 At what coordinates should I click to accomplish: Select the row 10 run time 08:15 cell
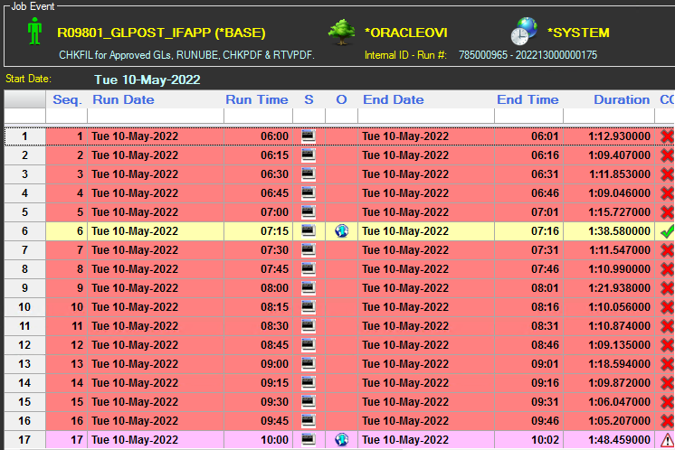(256, 307)
